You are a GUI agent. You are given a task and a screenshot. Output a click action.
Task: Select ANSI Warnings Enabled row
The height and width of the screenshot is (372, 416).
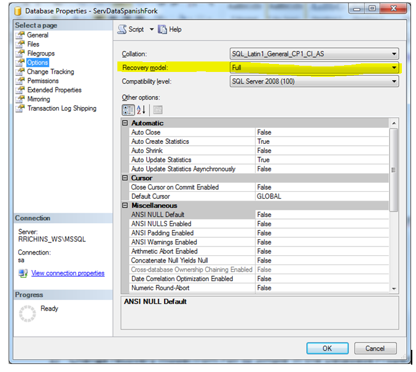(x=259, y=242)
